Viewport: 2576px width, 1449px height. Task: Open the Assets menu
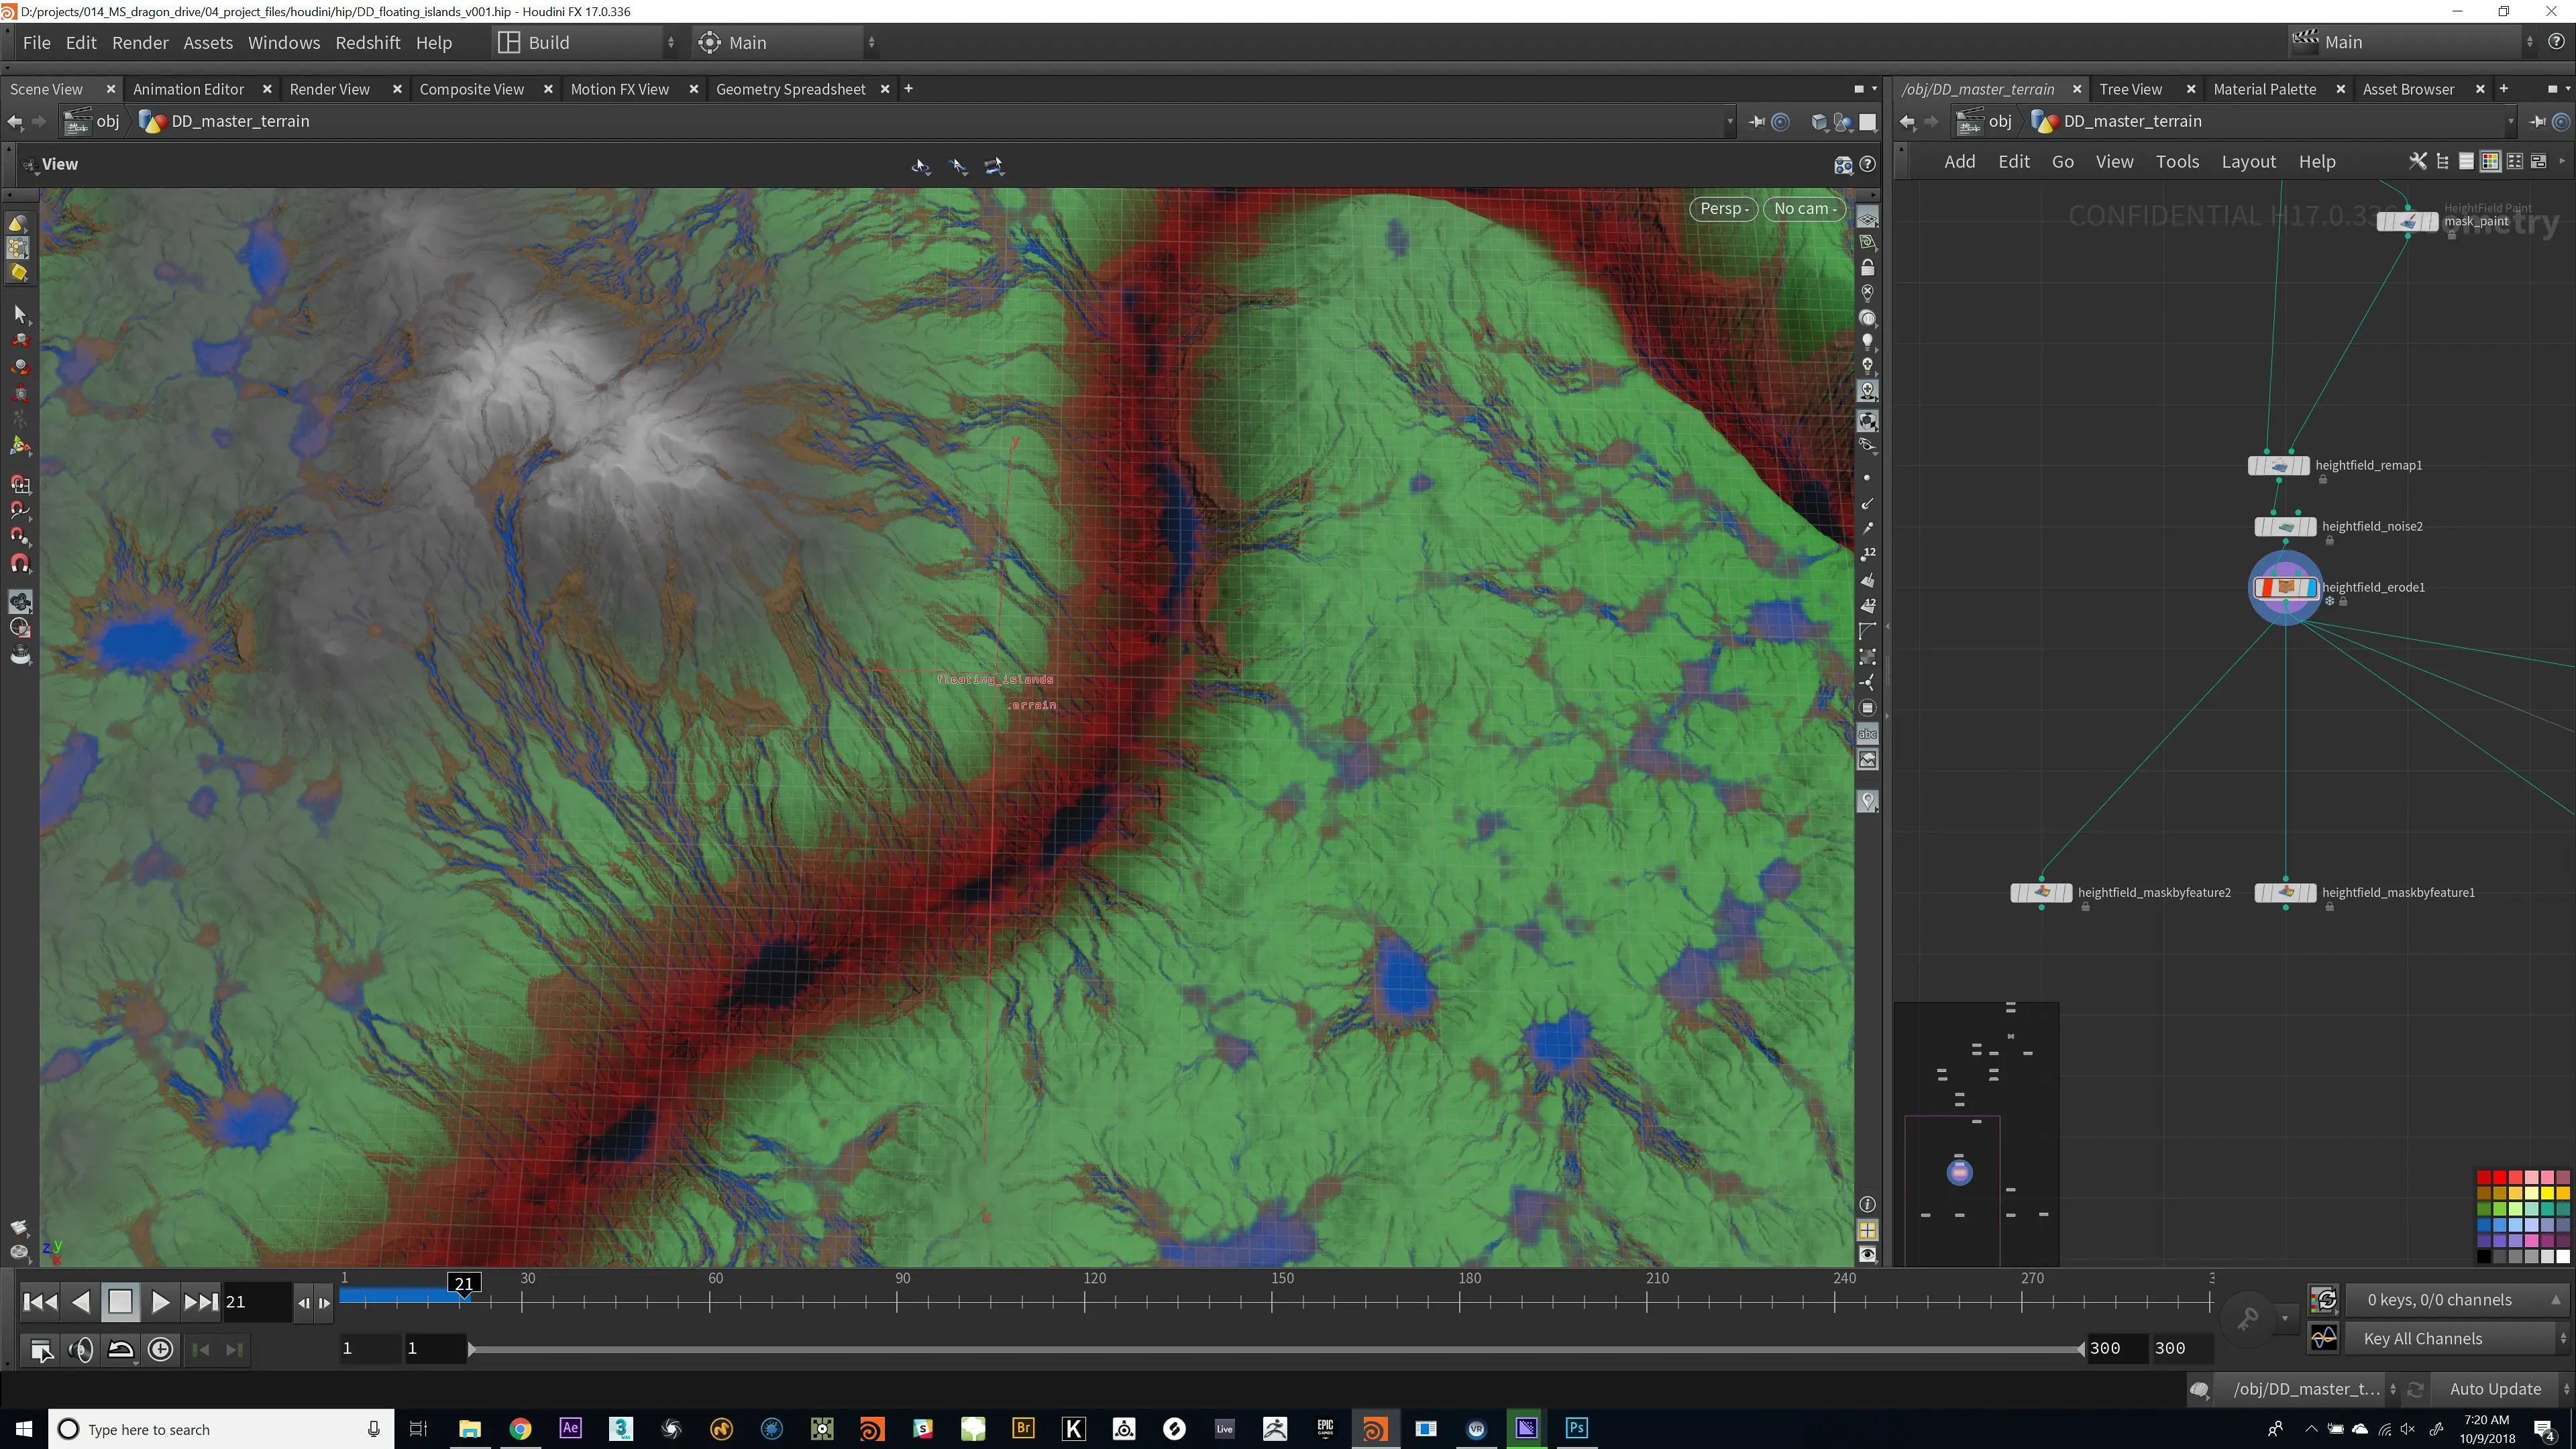pos(208,43)
